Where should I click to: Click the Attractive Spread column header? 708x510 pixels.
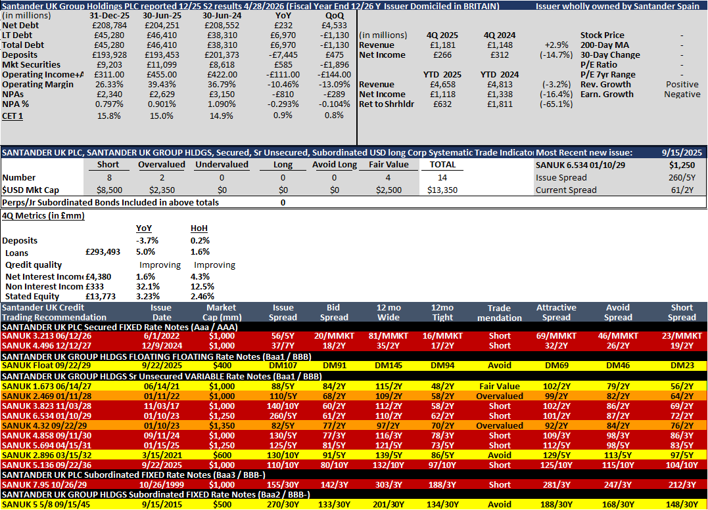tap(556, 312)
